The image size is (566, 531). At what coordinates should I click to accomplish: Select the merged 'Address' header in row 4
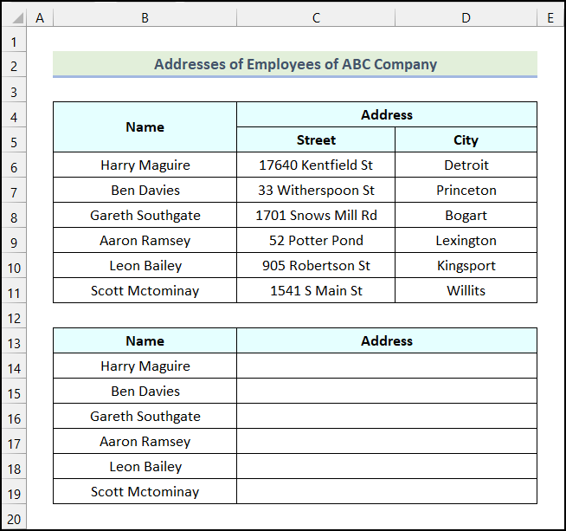click(x=387, y=114)
